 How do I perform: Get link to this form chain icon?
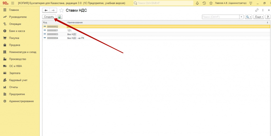tap(257, 10)
